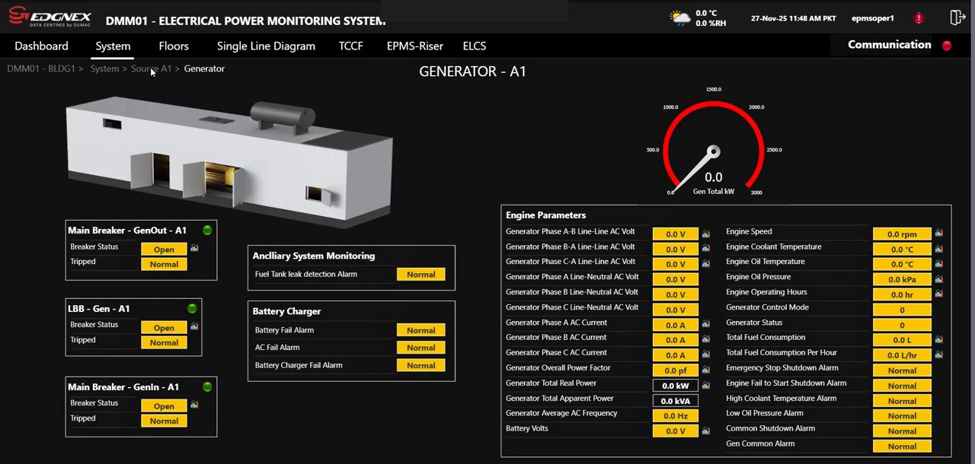Open trend icon for Battery Volts
The image size is (975, 464).
(706, 431)
